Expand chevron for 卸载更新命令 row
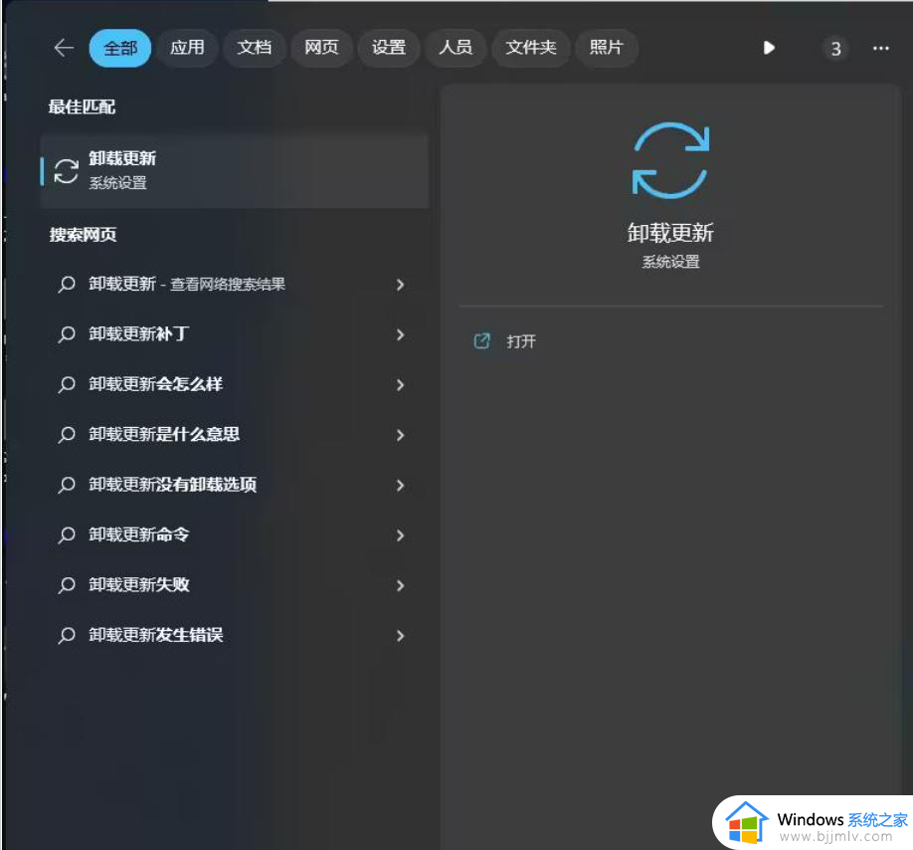 tap(400, 535)
